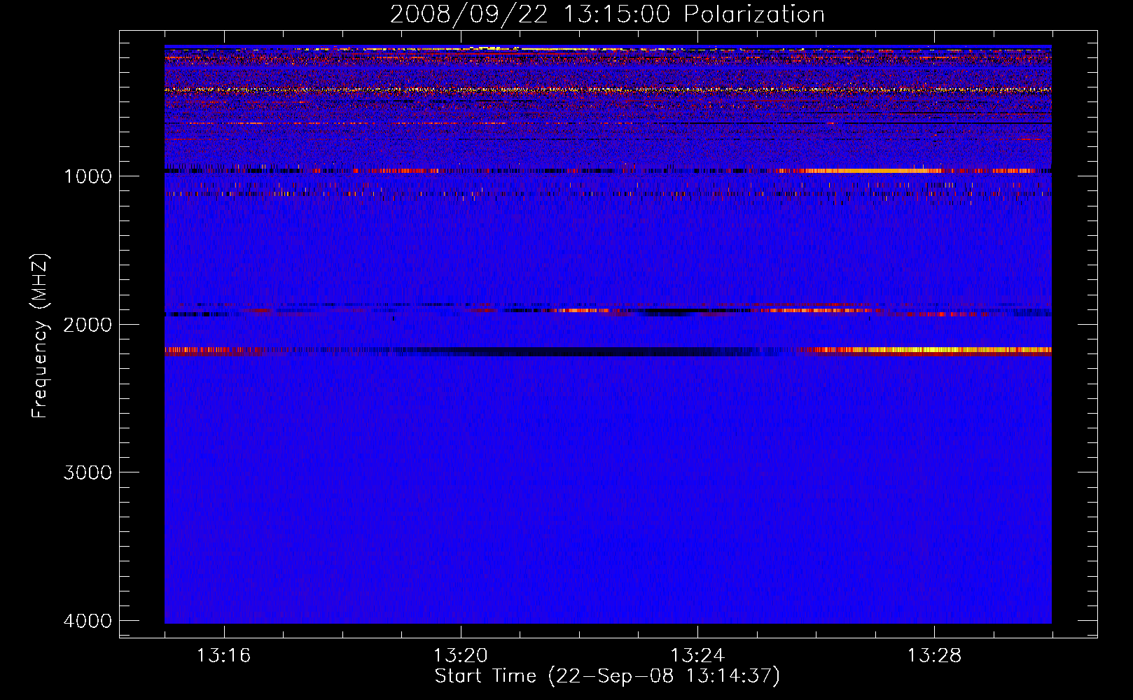Click the '4000' frequency tick label
Image resolution: width=1133 pixels, height=700 pixels.
[x=88, y=621]
